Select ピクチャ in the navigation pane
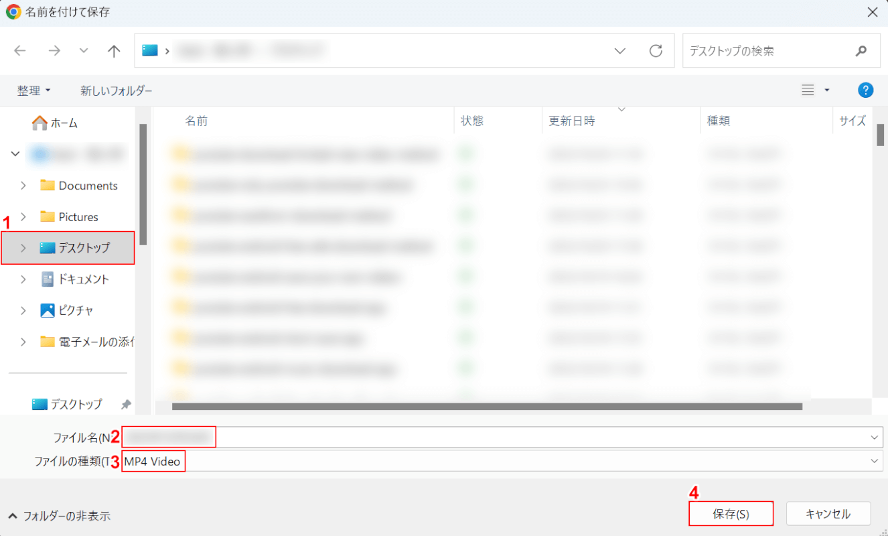The image size is (888, 536). (x=67, y=310)
